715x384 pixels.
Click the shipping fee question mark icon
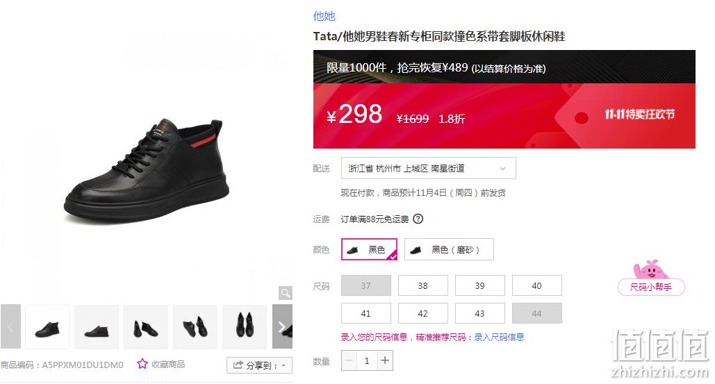pos(418,219)
